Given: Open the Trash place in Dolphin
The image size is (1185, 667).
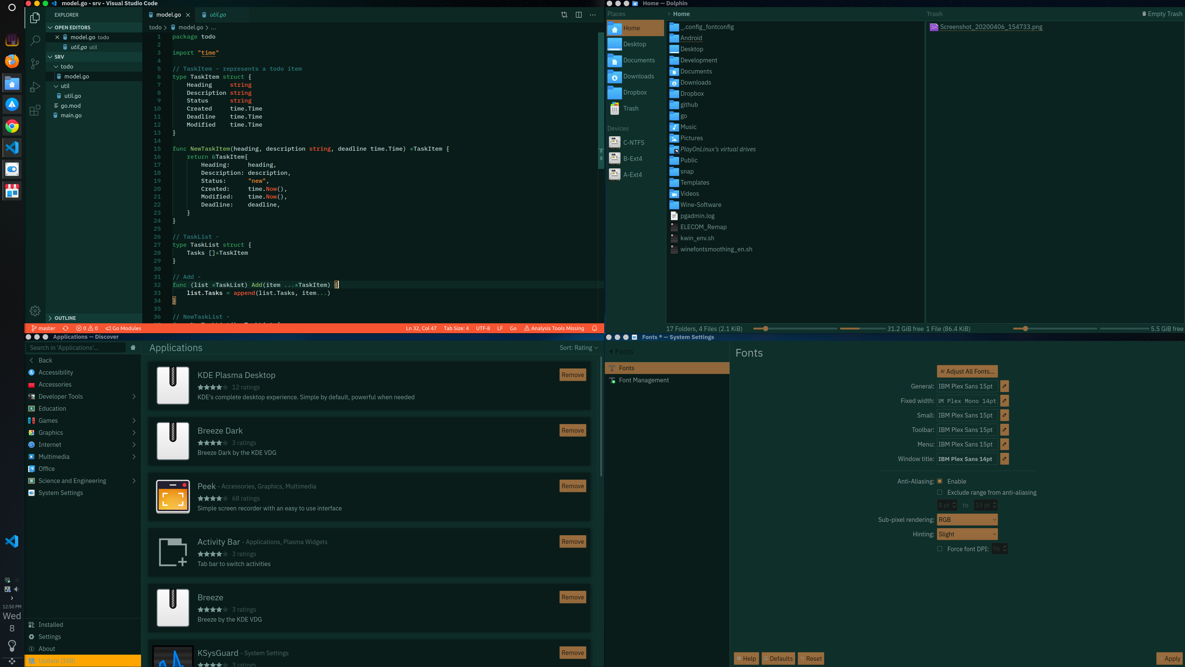Looking at the screenshot, I should [635, 108].
